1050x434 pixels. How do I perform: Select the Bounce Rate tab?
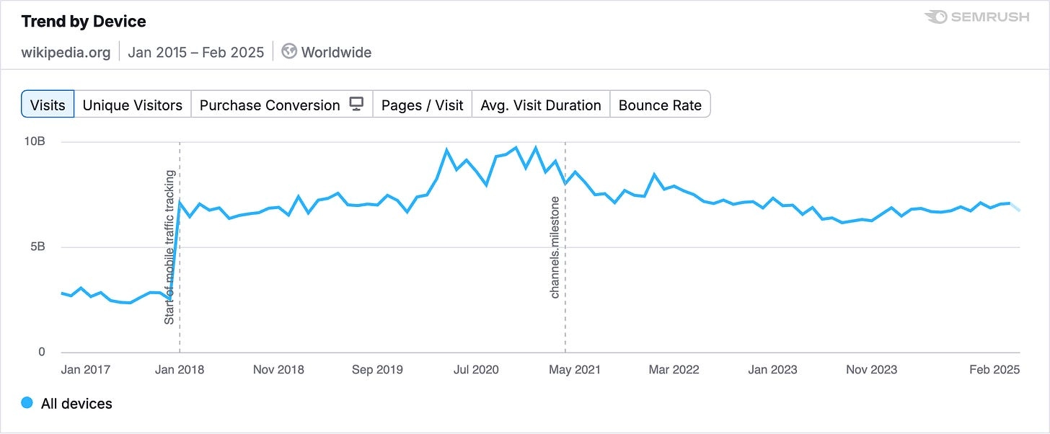(x=660, y=105)
